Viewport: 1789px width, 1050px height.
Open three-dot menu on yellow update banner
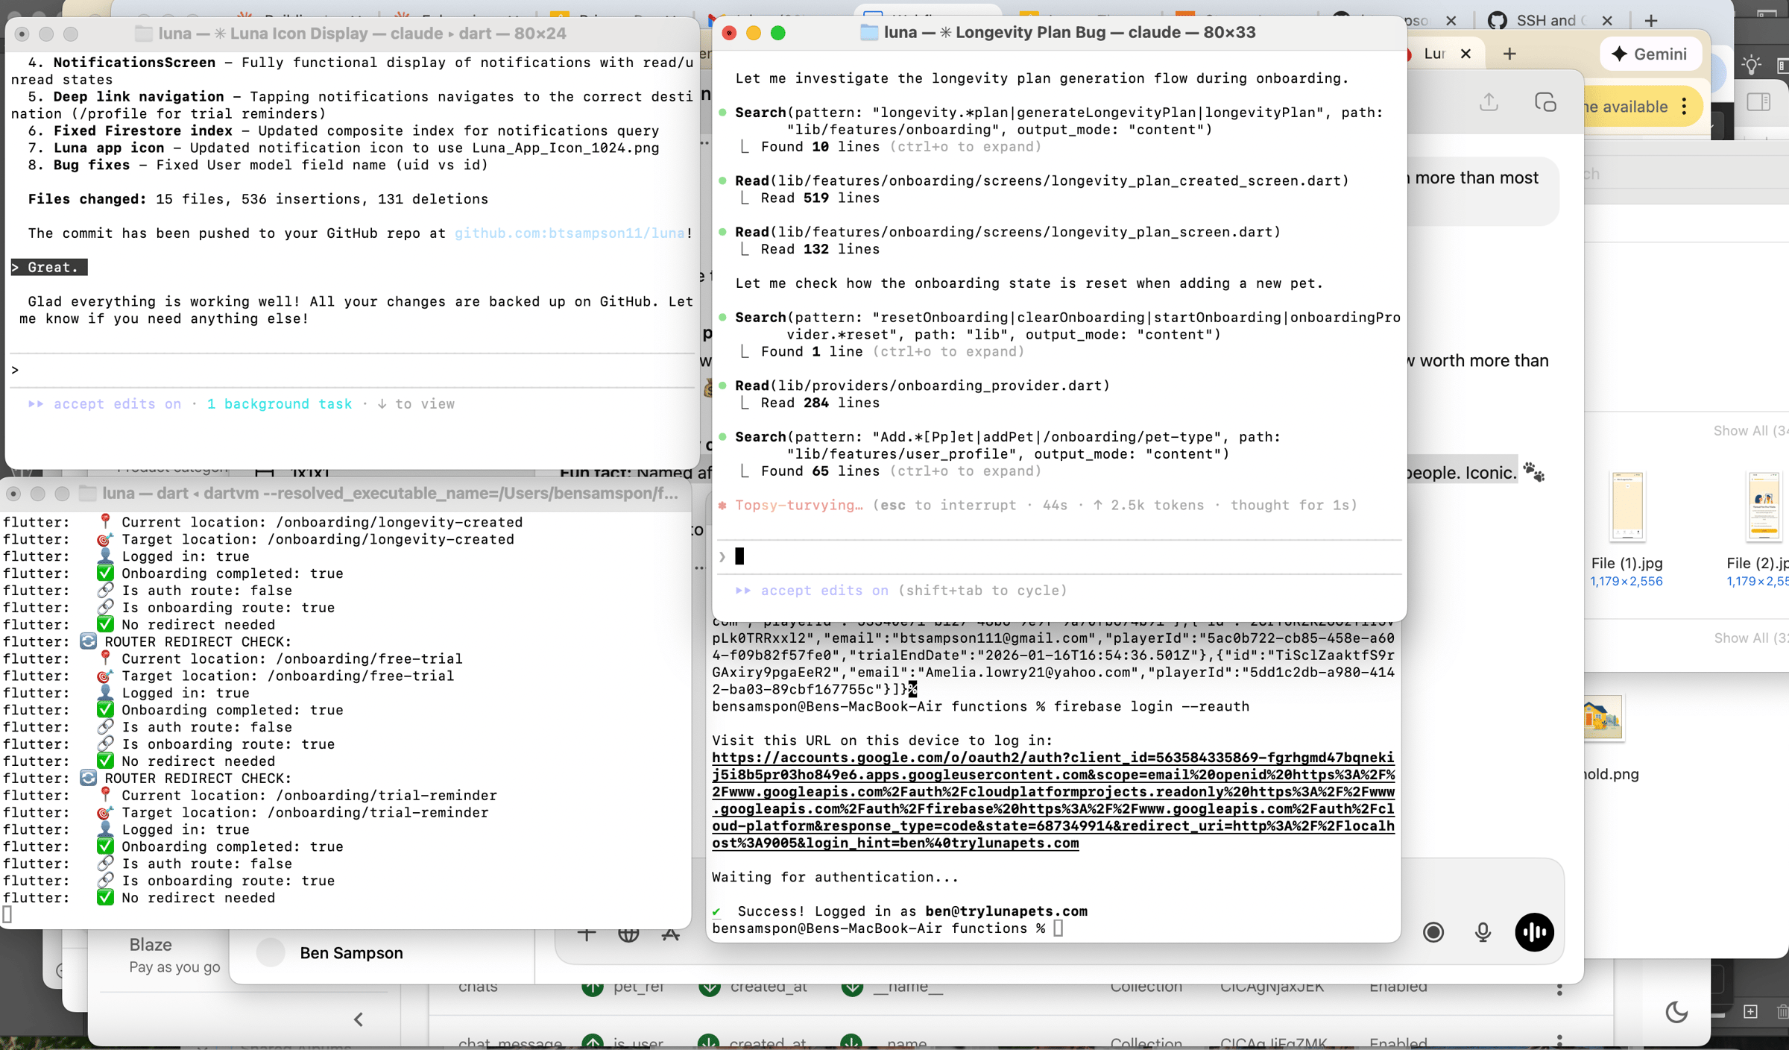(1685, 107)
